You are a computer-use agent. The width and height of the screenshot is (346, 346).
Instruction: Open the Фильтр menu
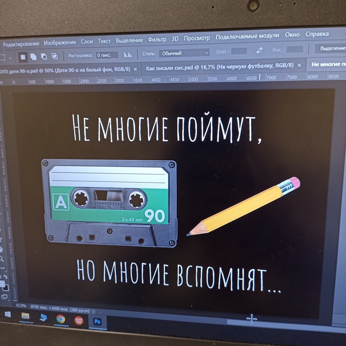click(157, 40)
